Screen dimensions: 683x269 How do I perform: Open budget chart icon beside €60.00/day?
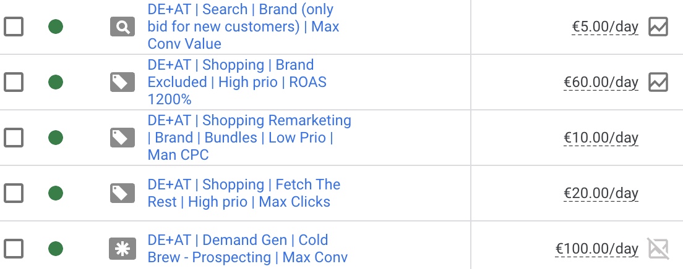pyautogui.click(x=658, y=82)
